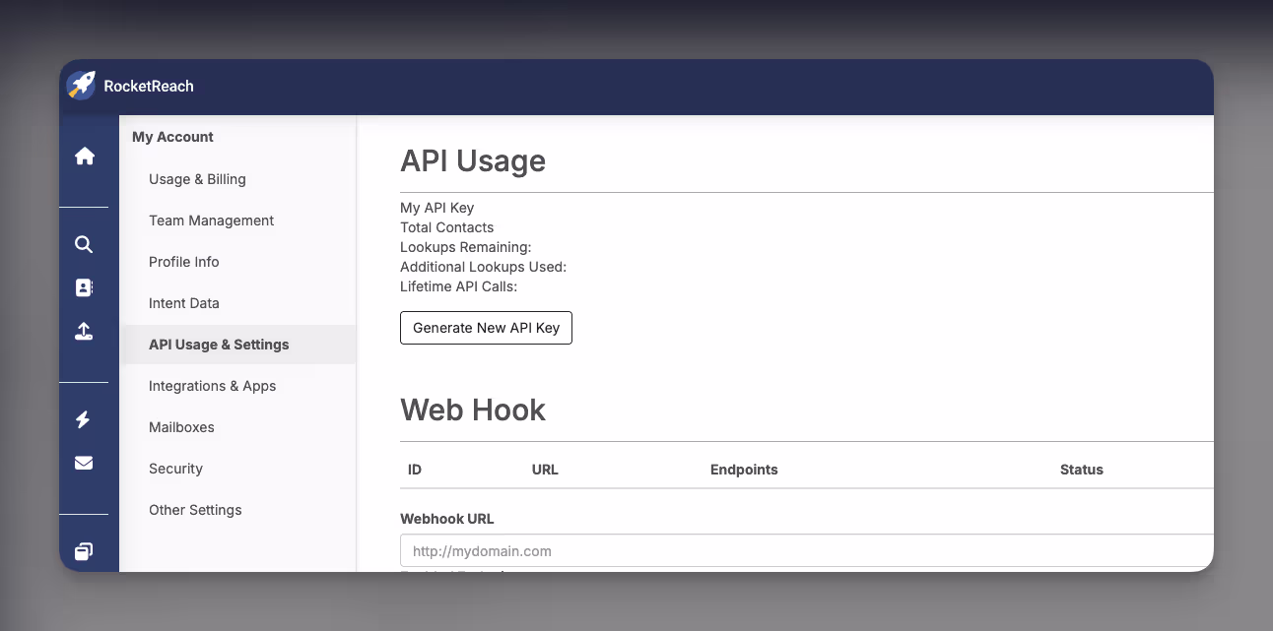Click the Webhook URL input field
This screenshot has width=1273, height=631.
click(x=807, y=550)
